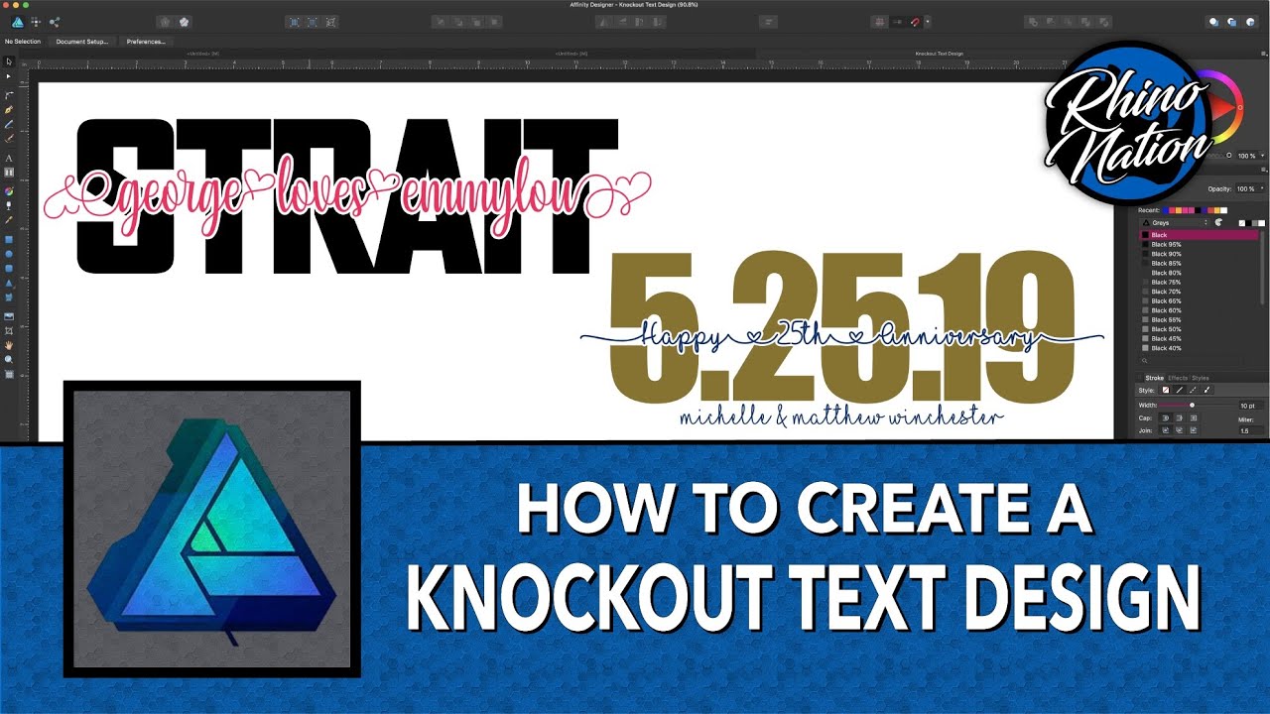Set stroke style to textured brush

pyautogui.click(x=1206, y=390)
